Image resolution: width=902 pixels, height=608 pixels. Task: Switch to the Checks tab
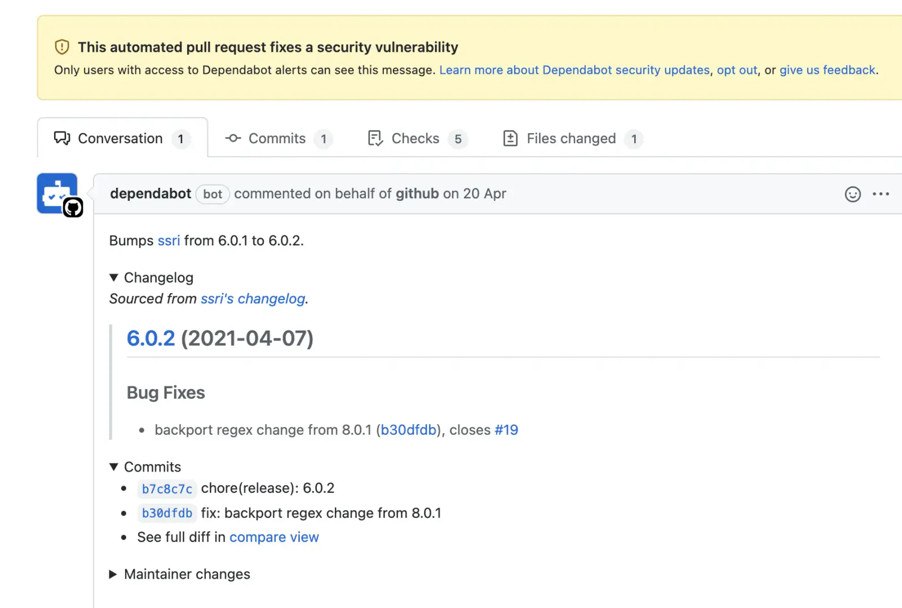coord(417,138)
